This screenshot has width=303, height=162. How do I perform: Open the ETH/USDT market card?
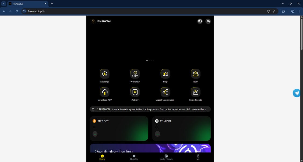(x=181, y=128)
